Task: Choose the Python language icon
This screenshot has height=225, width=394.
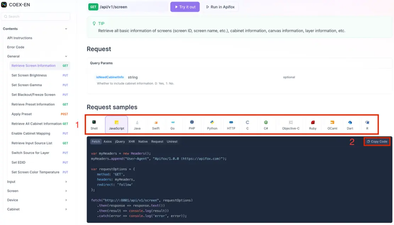Action: [x=212, y=122]
